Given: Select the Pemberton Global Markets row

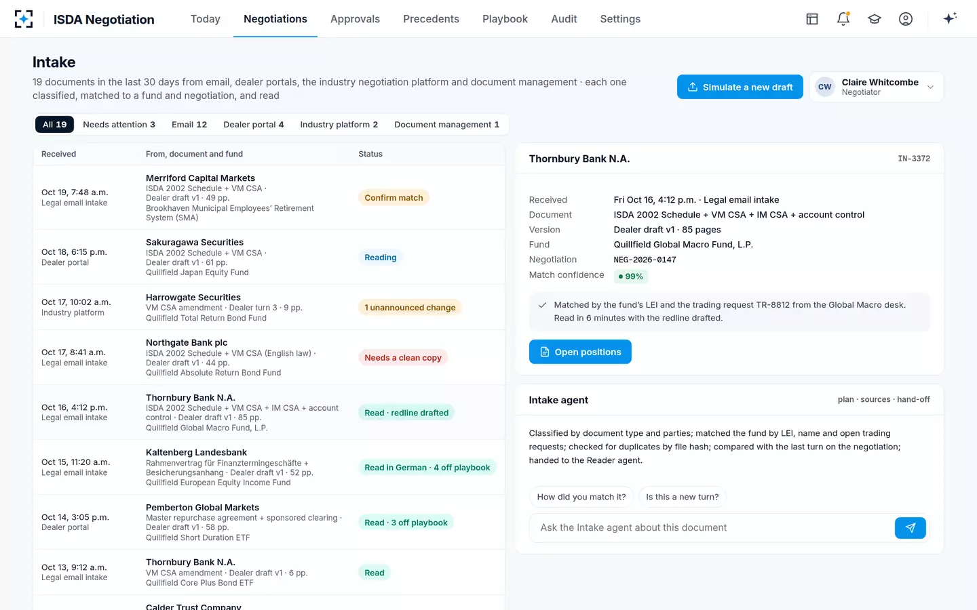Looking at the screenshot, I should [269, 522].
